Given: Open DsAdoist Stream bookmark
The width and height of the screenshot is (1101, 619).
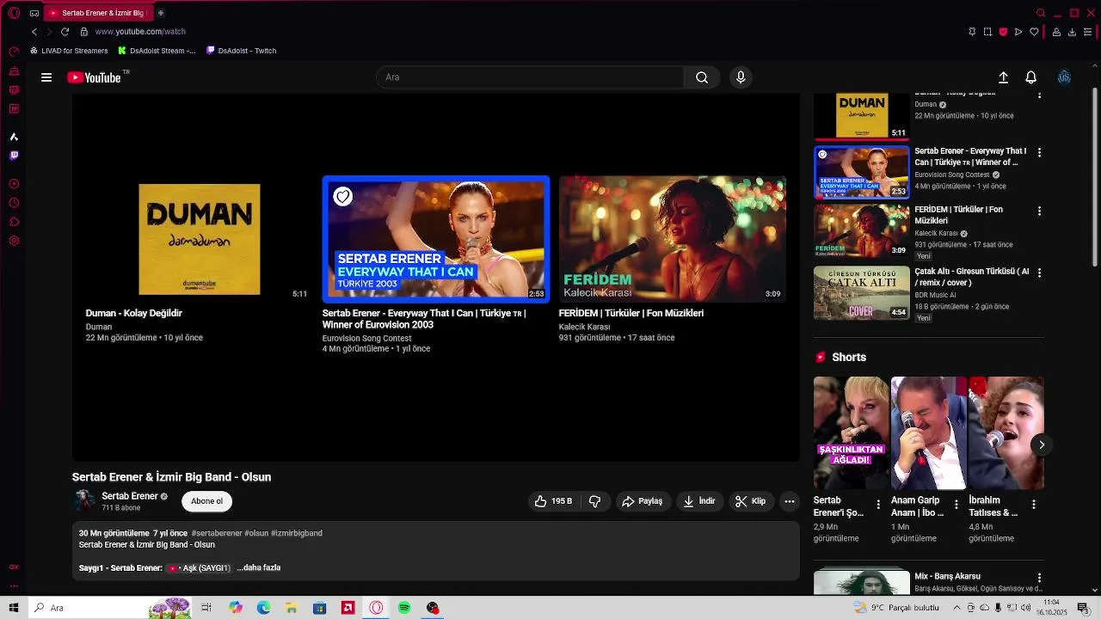Looking at the screenshot, I should click(x=157, y=51).
